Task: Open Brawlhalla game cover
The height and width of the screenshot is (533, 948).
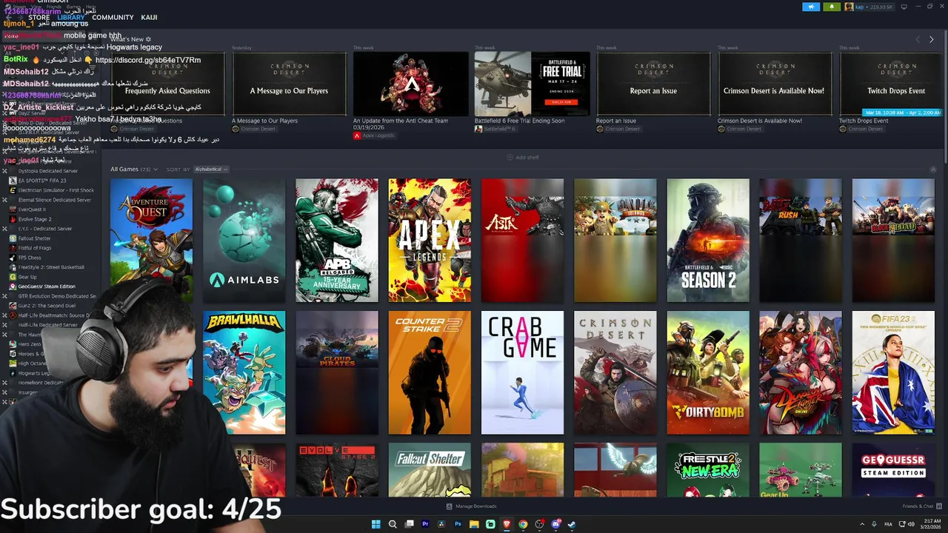Action: tap(244, 372)
